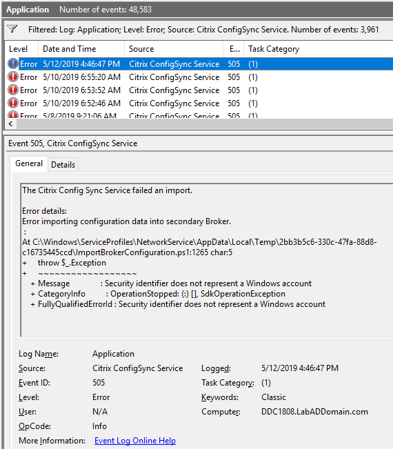Click the Event ID value 505 in details
This screenshot has height=449, width=393.
(x=99, y=383)
